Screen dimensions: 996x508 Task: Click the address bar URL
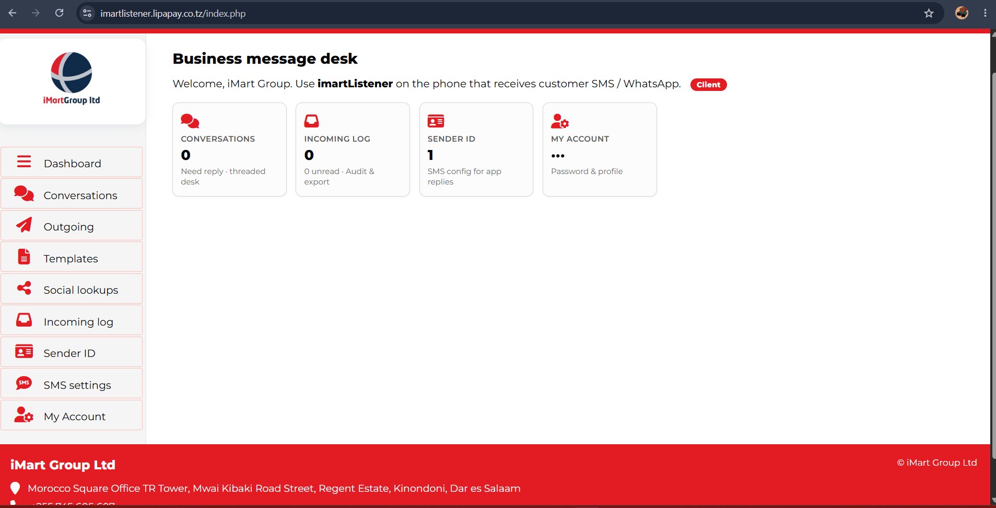(x=173, y=14)
